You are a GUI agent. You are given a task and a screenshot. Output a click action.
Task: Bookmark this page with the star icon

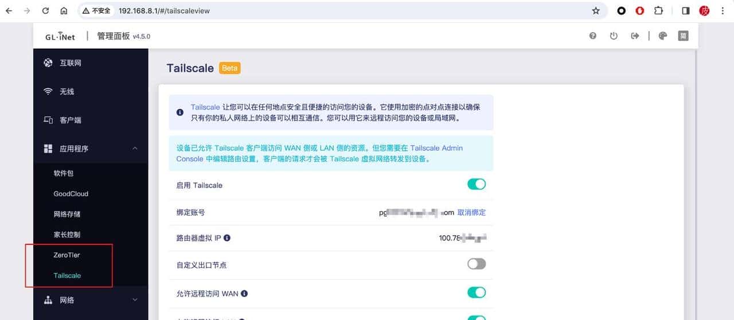click(x=596, y=11)
